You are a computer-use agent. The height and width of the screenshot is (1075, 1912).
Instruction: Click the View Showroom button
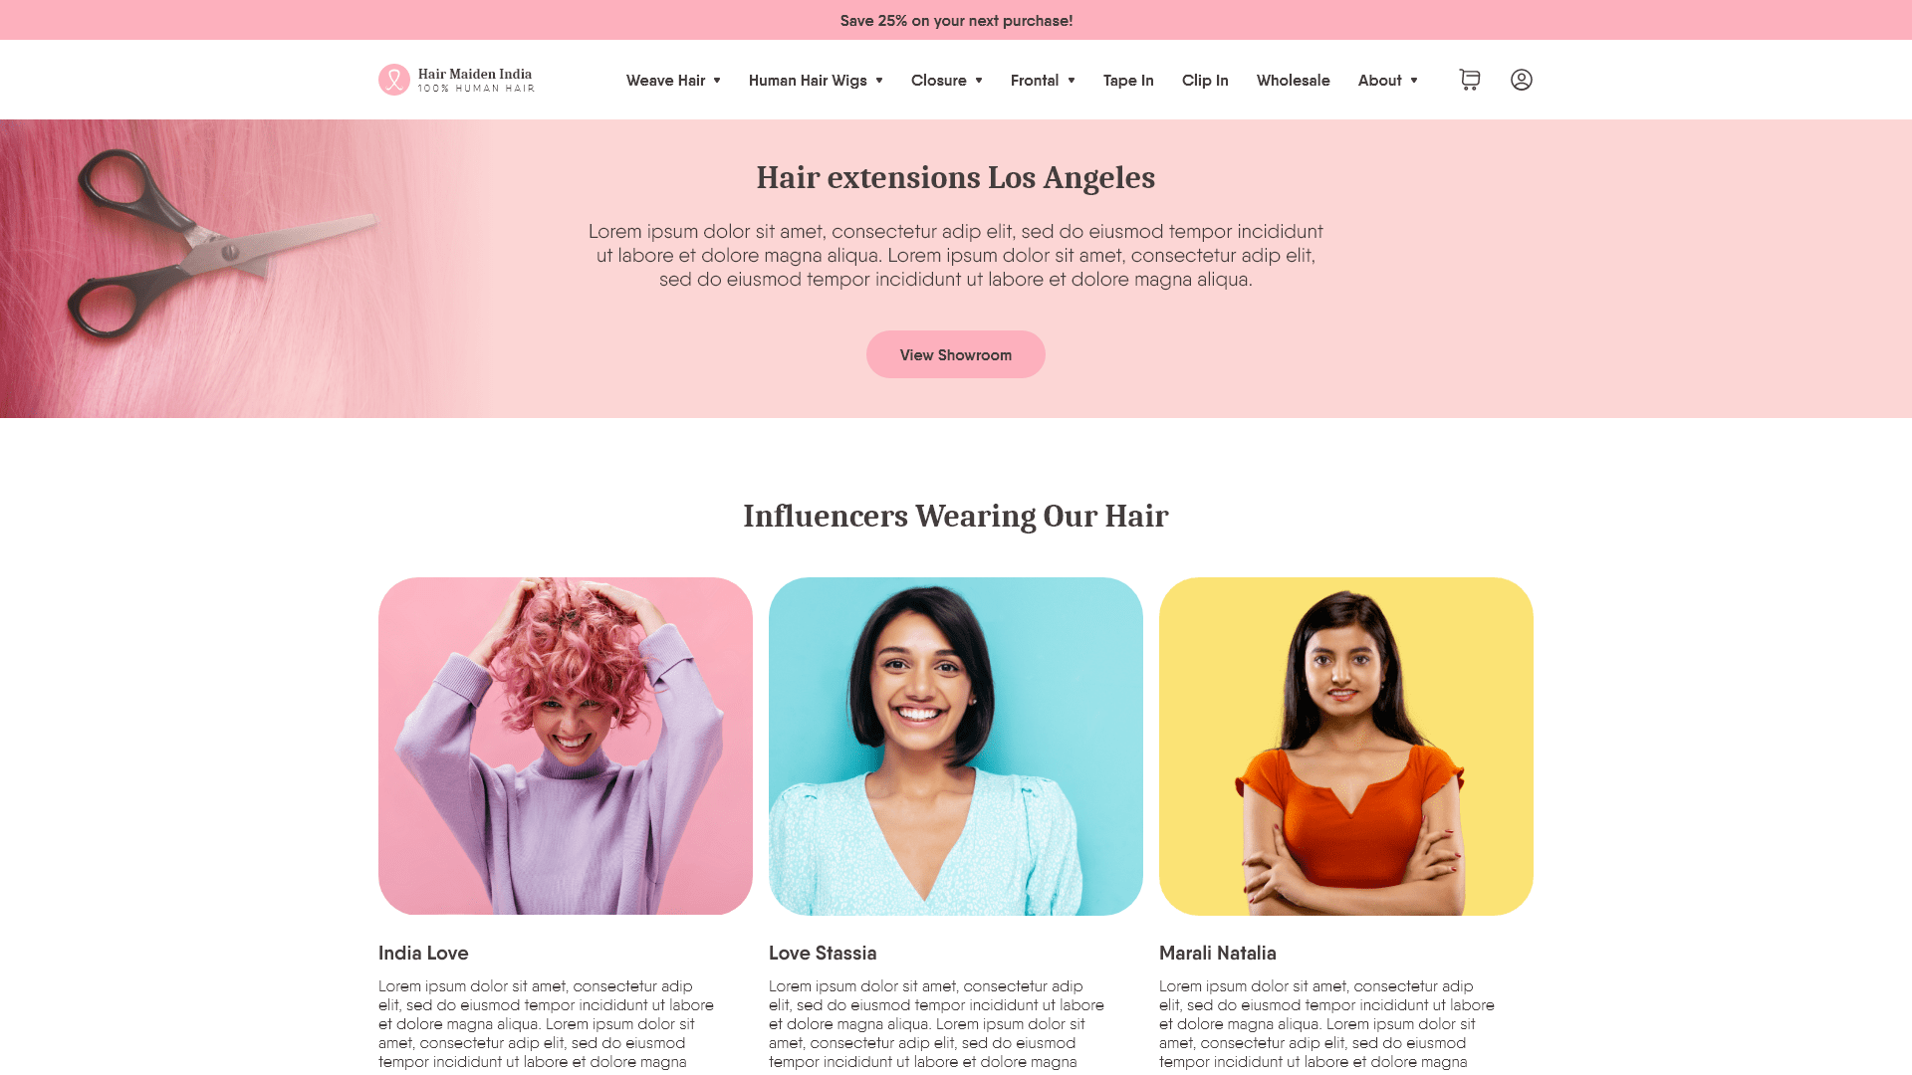coord(956,354)
